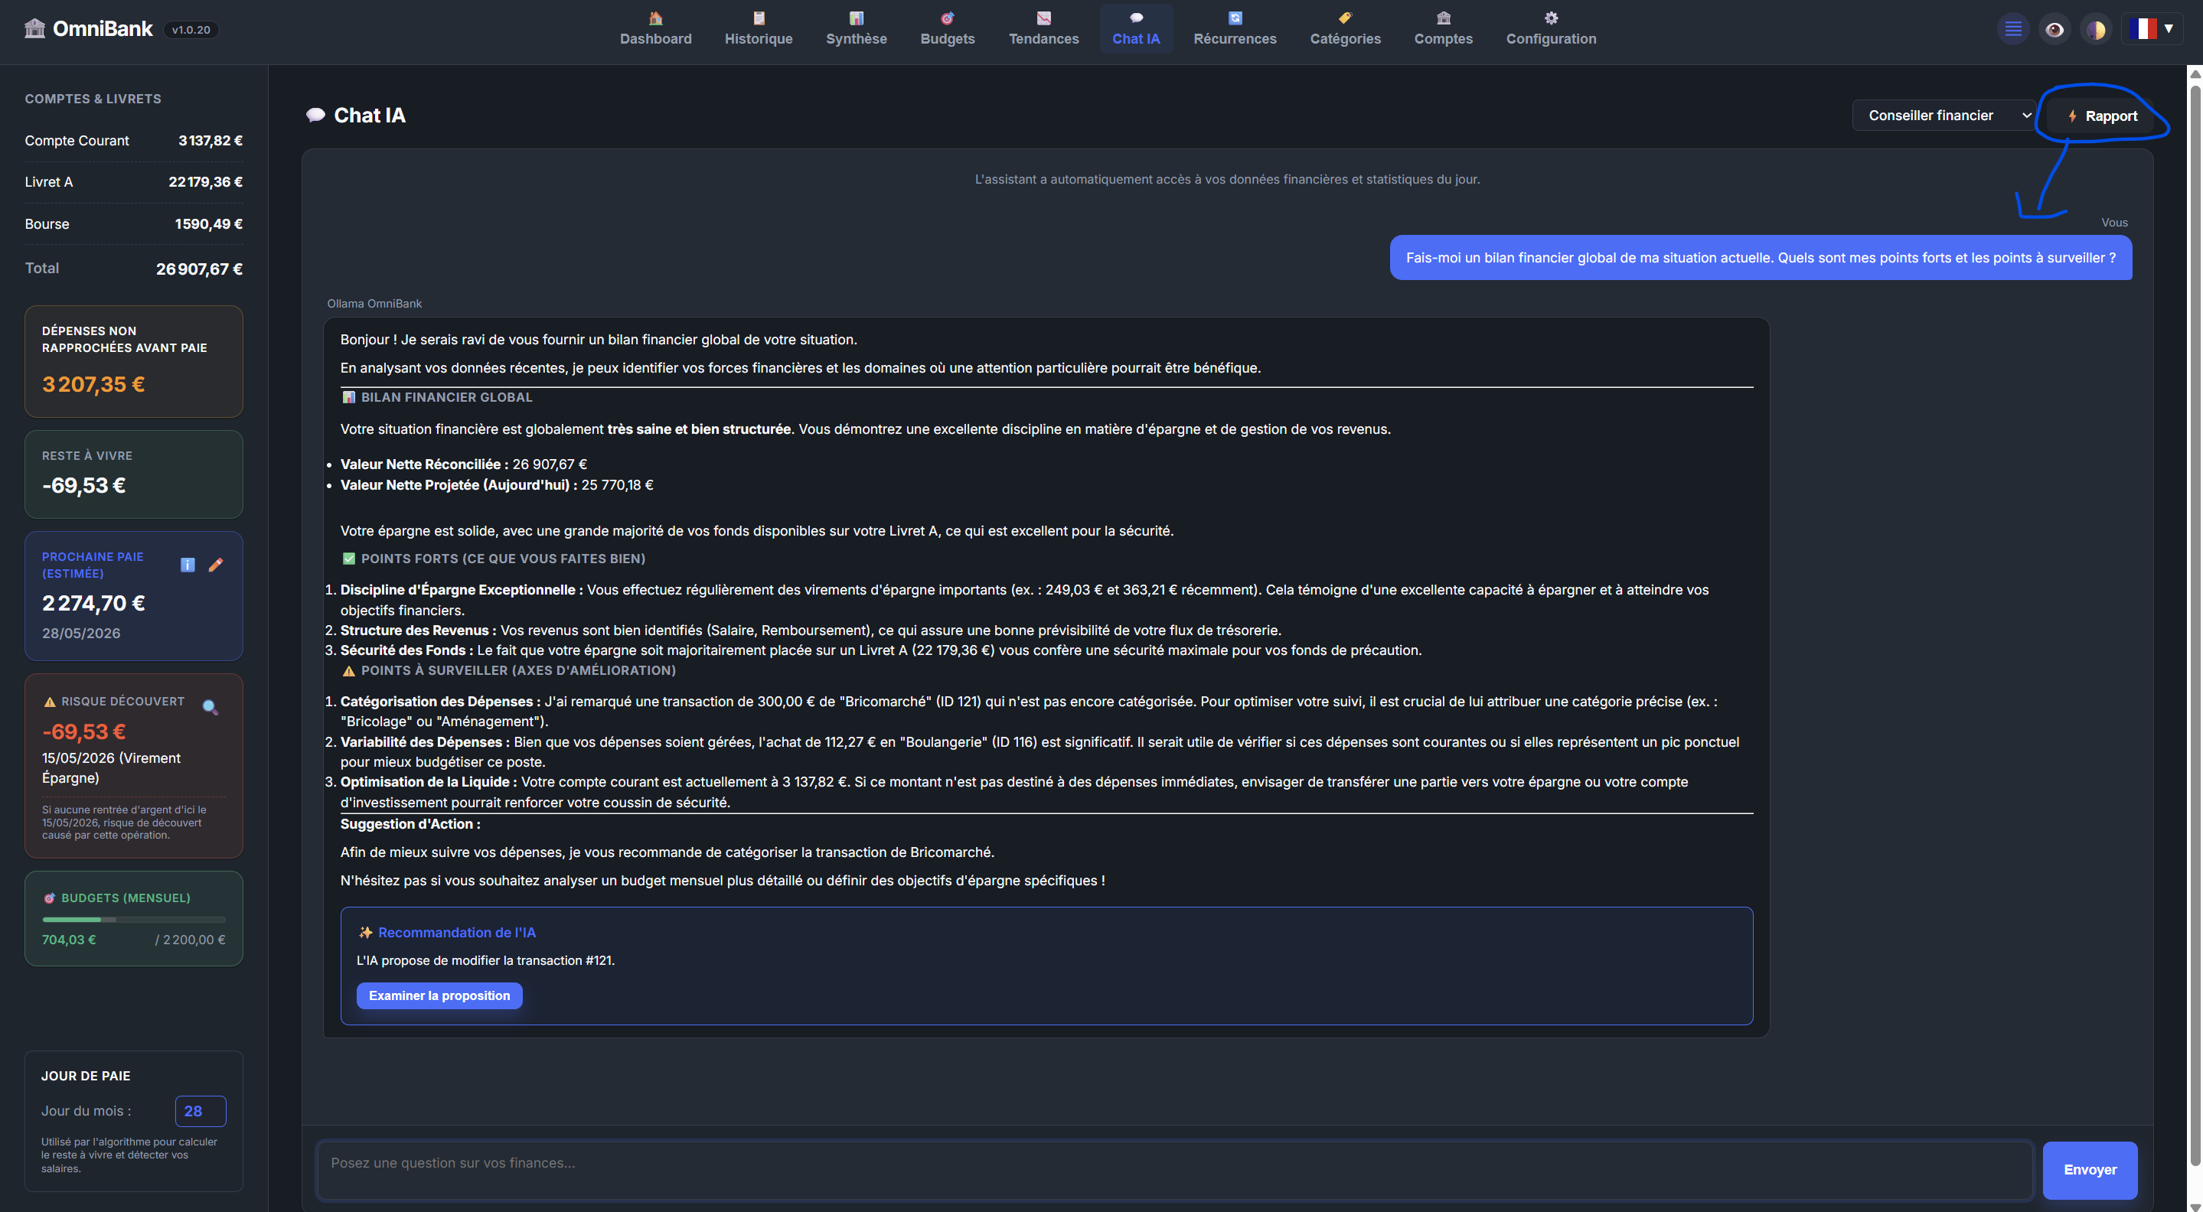
Task: Click the magnifier icon on Risque Découvert card
Action: pyautogui.click(x=211, y=707)
